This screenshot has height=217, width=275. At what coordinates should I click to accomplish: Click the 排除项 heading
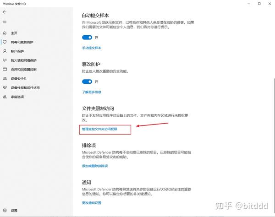point(89,146)
